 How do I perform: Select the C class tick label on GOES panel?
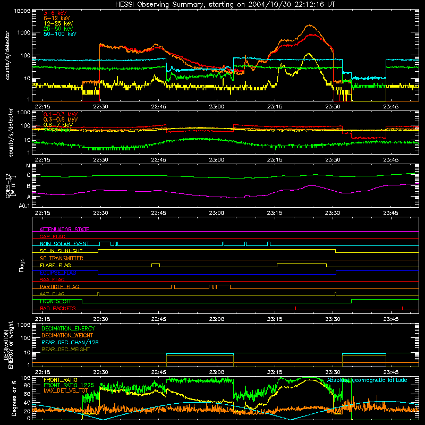29,175
